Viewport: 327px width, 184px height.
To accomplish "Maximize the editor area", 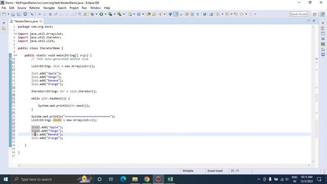I will (x=314, y=20).
